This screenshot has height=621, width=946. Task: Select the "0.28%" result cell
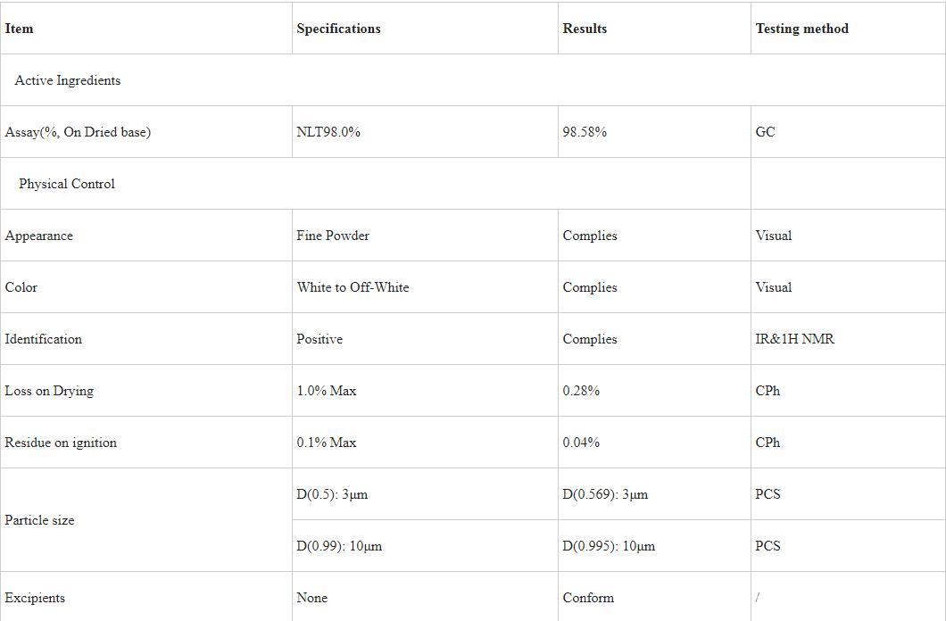[x=581, y=391]
